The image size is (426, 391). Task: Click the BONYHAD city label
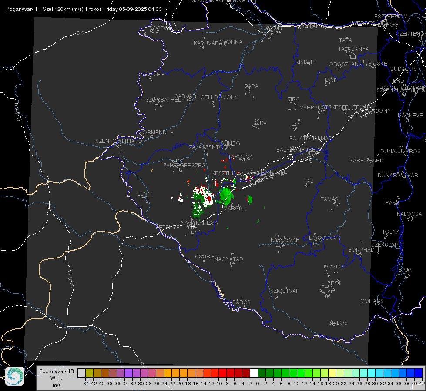361,250
